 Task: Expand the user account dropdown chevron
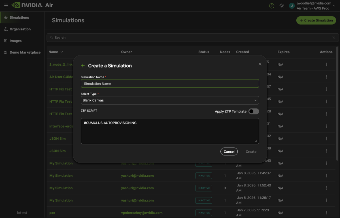[334, 6]
